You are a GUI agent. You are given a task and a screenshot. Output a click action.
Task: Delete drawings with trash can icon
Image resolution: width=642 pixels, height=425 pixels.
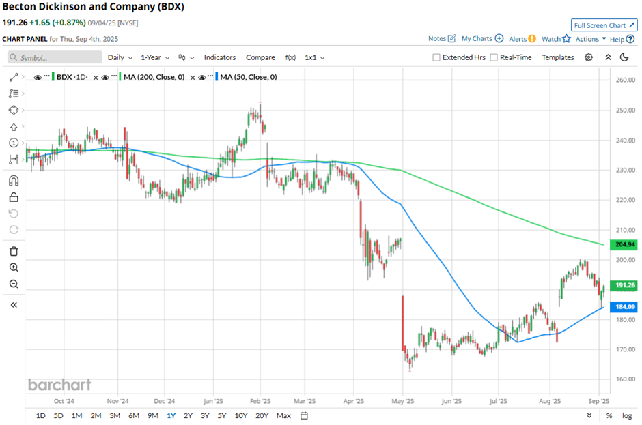pyautogui.click(x=14, y=251)
